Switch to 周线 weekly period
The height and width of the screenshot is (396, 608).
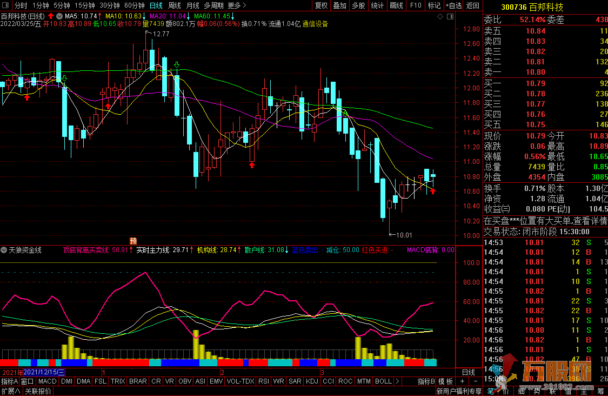175,5
